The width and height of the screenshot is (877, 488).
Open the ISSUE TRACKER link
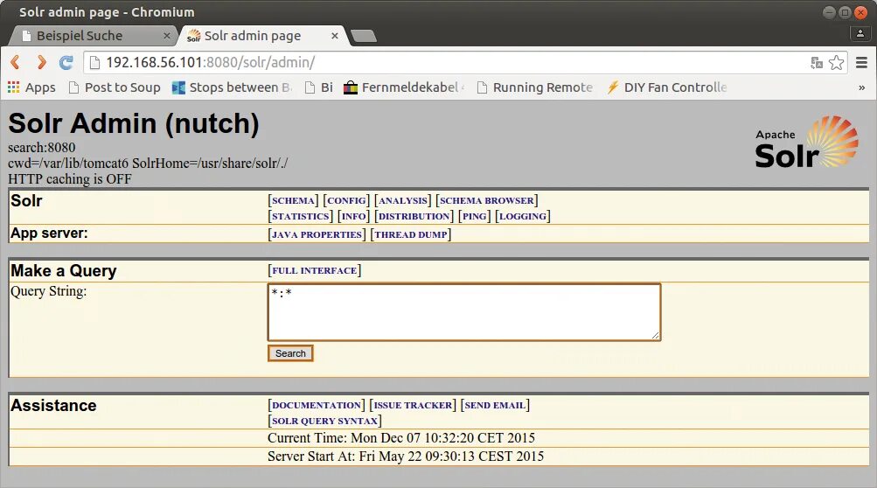[413, 405]
